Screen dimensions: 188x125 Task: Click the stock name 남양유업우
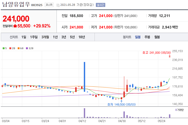point(16,4)
